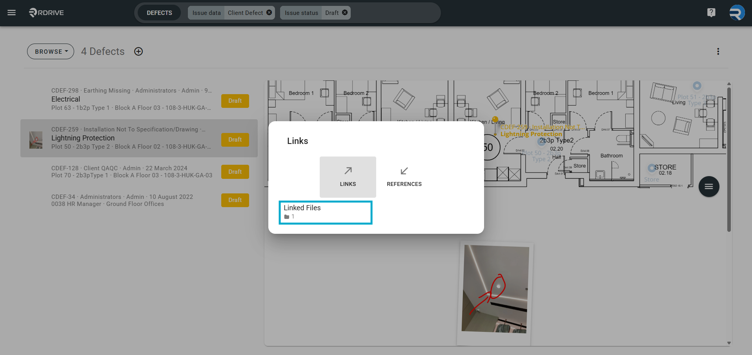Viewport: 752px width, 355px height.
Task: Remove the Client Defect filter chip
Action: [x=269, y=13]
